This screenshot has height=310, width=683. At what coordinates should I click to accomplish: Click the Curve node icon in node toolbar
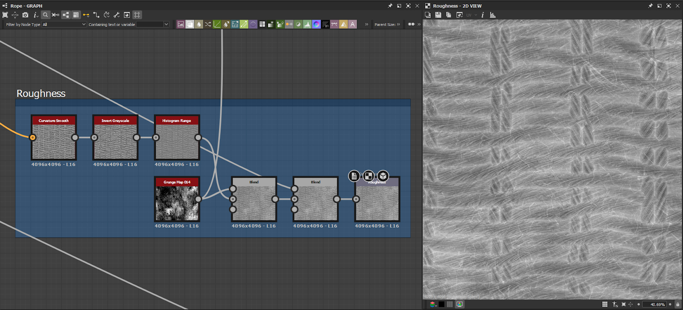click(x=217, y=24)
